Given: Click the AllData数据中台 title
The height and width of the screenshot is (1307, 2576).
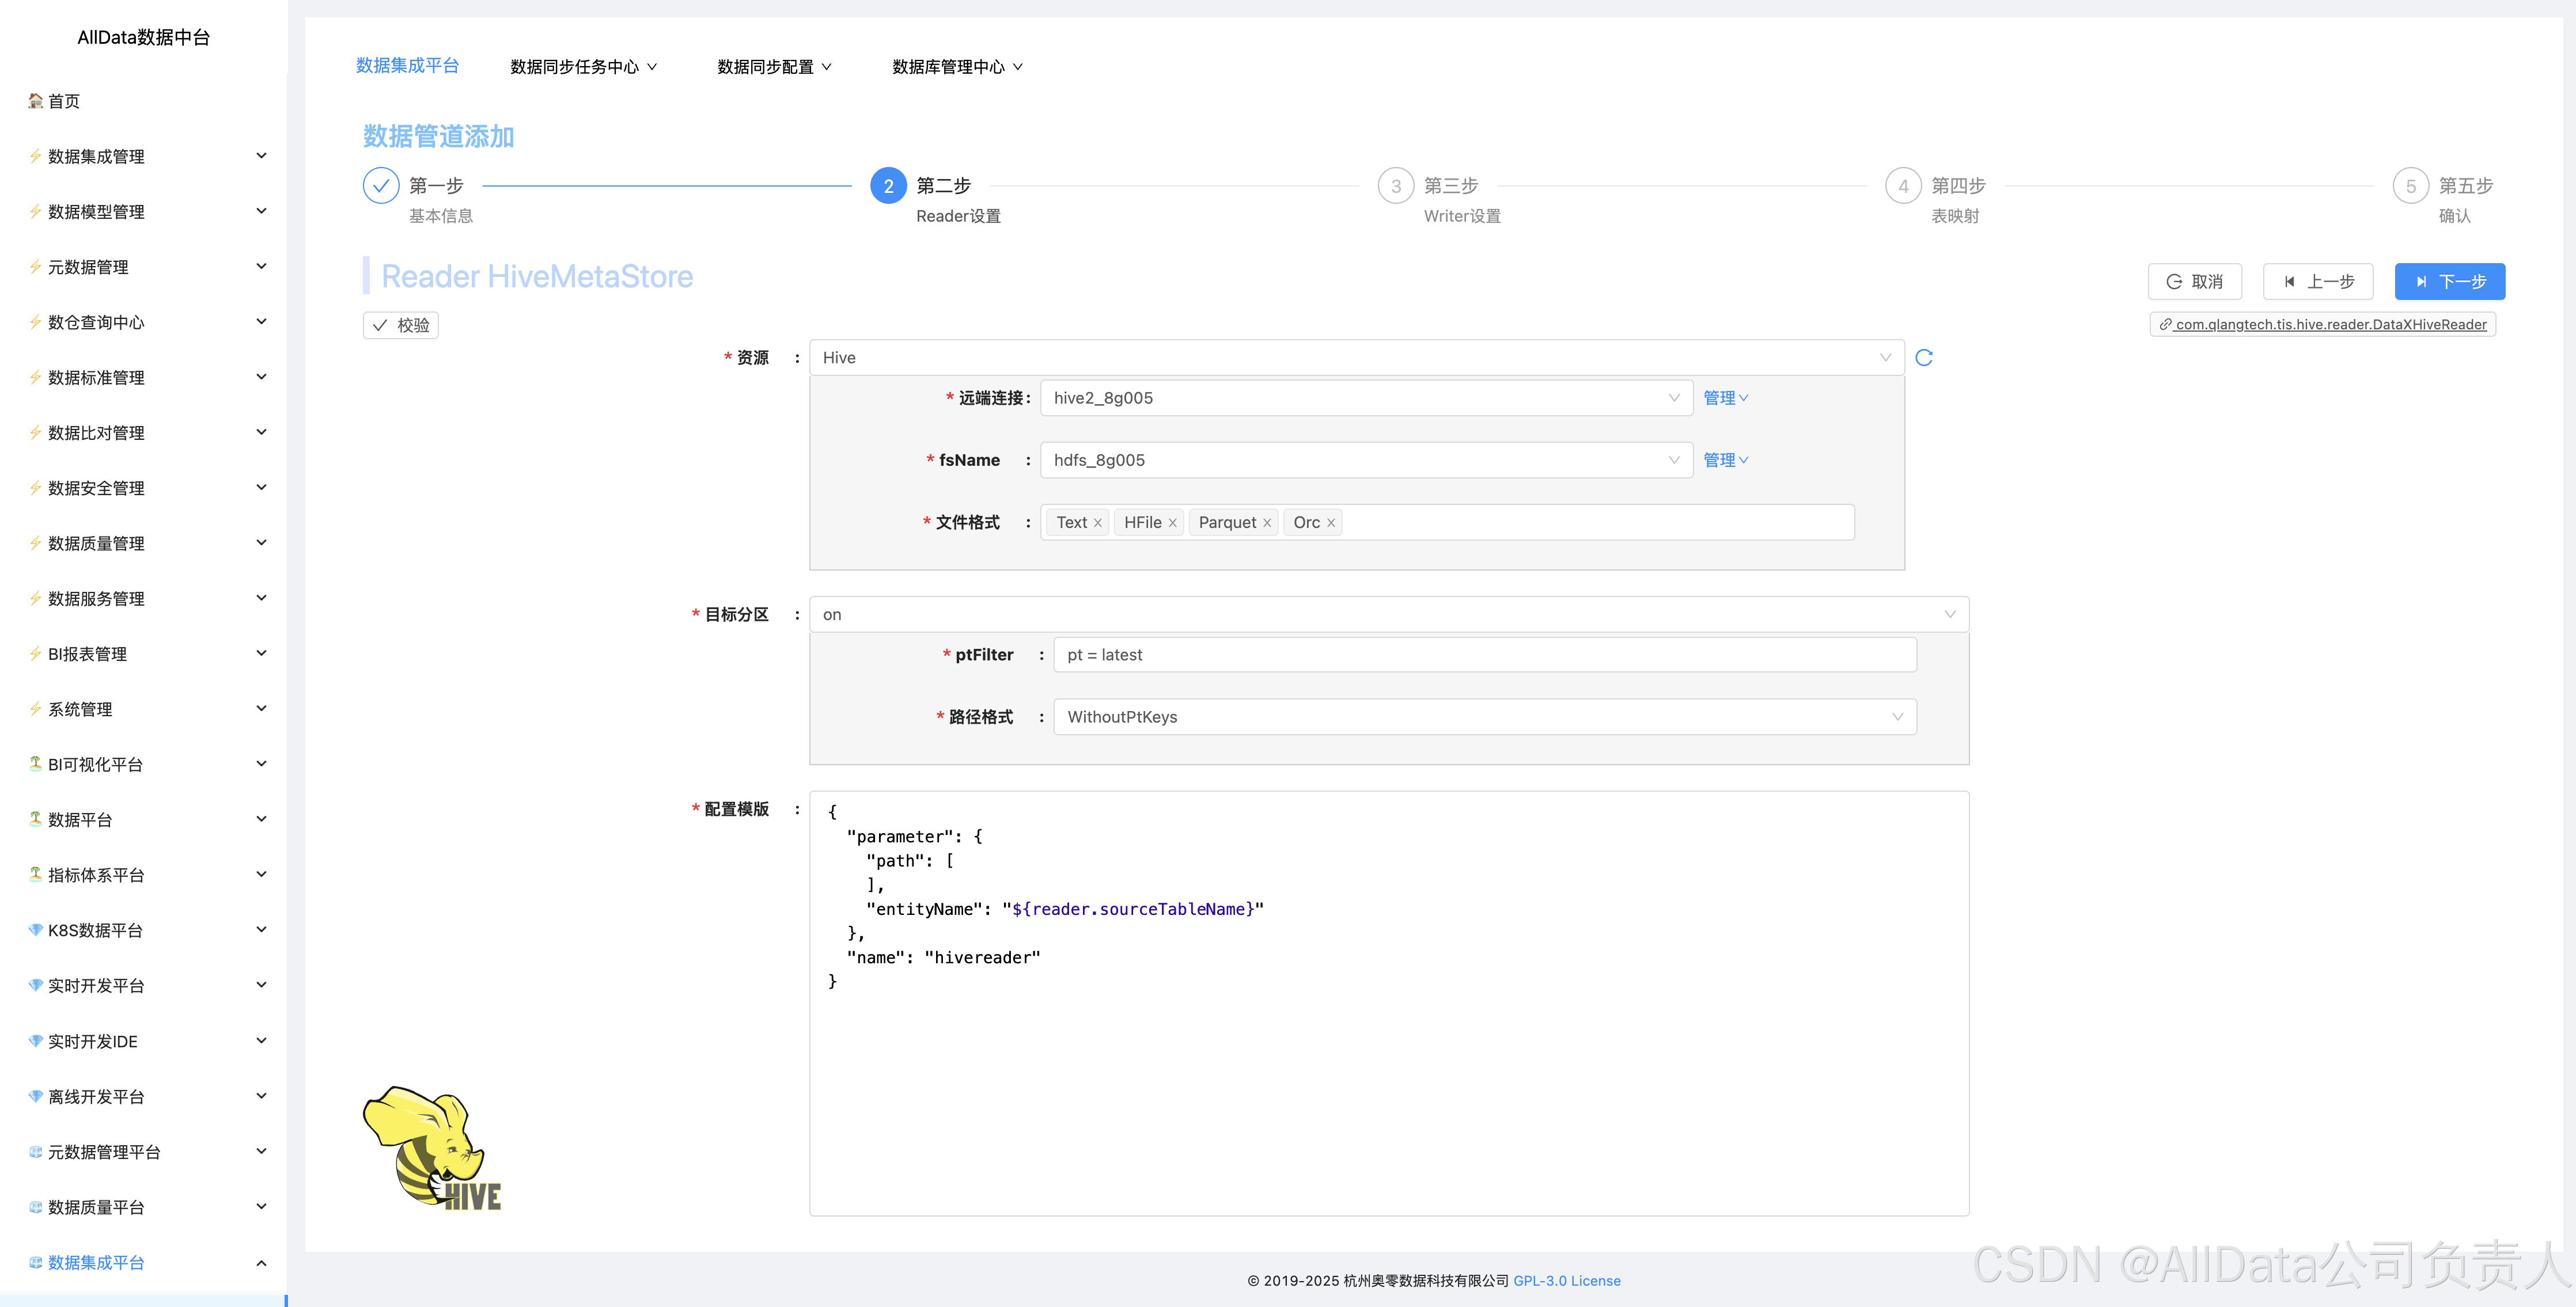Looking at the screenshot, I should tap(144, 37).
